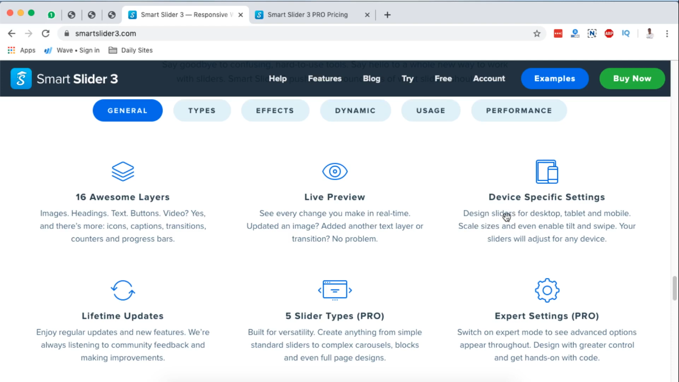Select the GENERAL features filter

point(128,110)
